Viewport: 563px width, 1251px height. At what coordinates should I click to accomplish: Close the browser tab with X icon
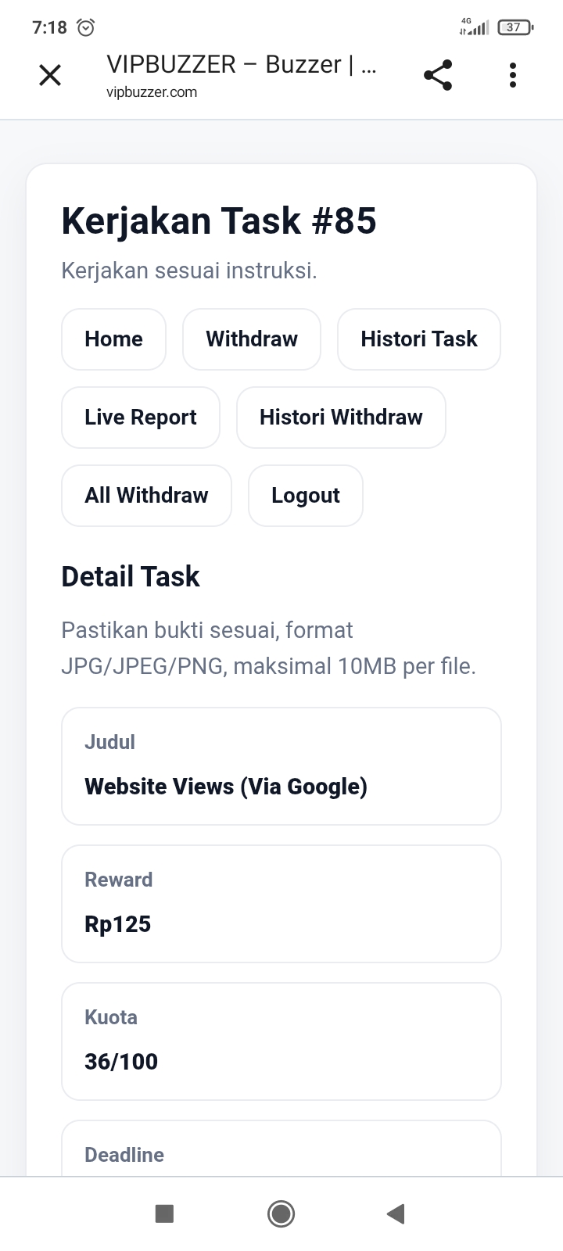[x=50, y=75]
